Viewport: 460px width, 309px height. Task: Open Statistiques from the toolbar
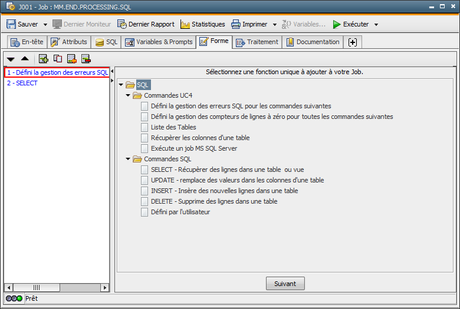202,24
